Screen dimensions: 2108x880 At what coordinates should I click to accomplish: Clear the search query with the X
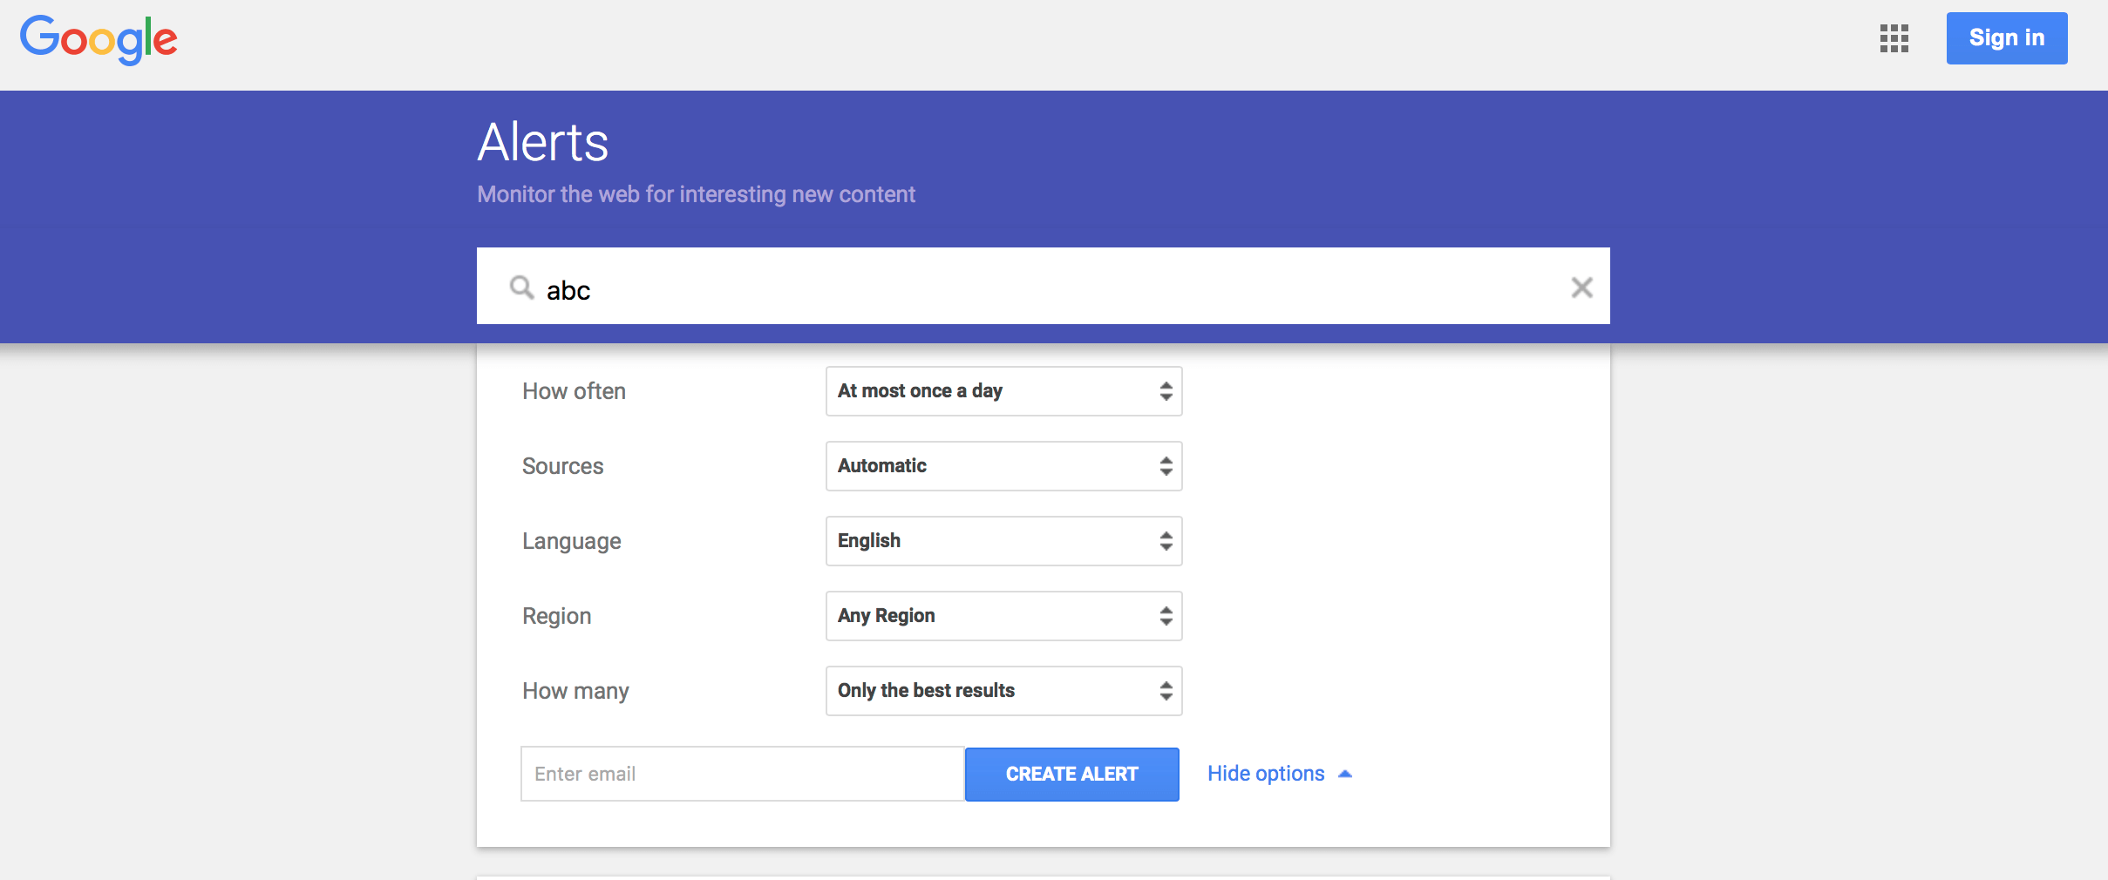click(x=1581, y=288)
